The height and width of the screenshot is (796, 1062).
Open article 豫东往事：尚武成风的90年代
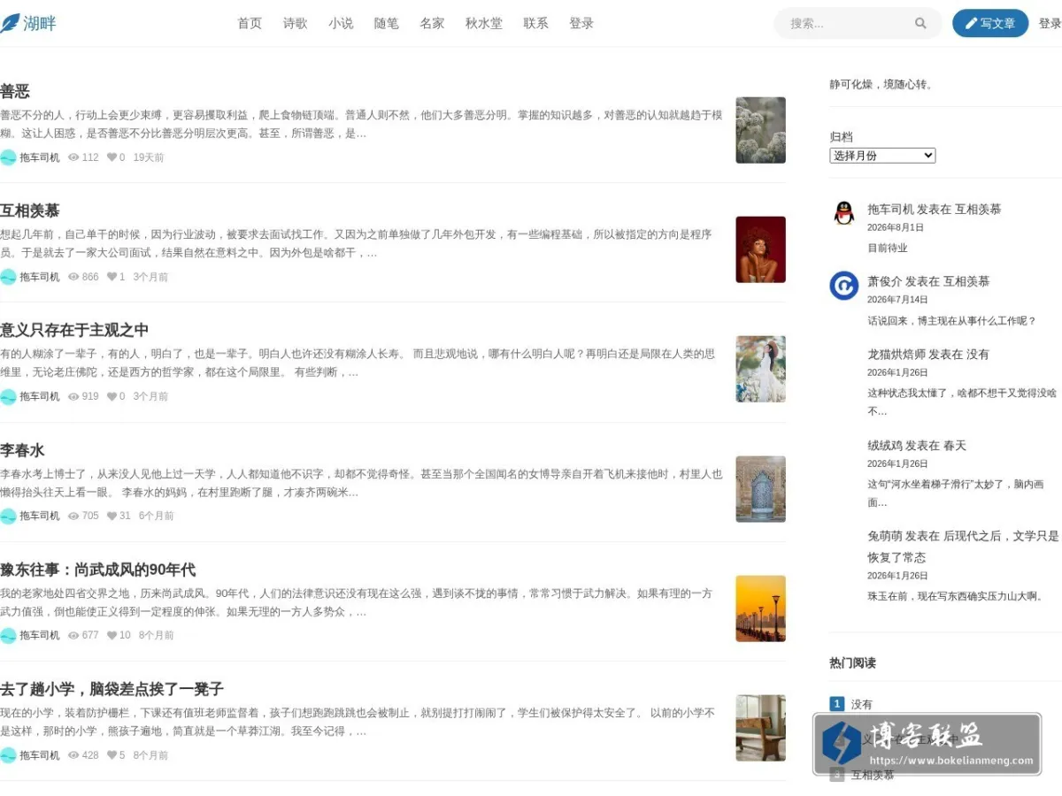[98, 570]
